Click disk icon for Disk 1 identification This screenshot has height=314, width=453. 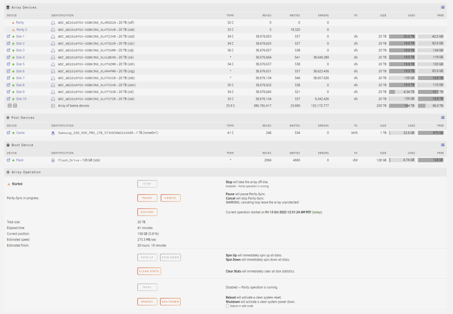coord(53,37)
